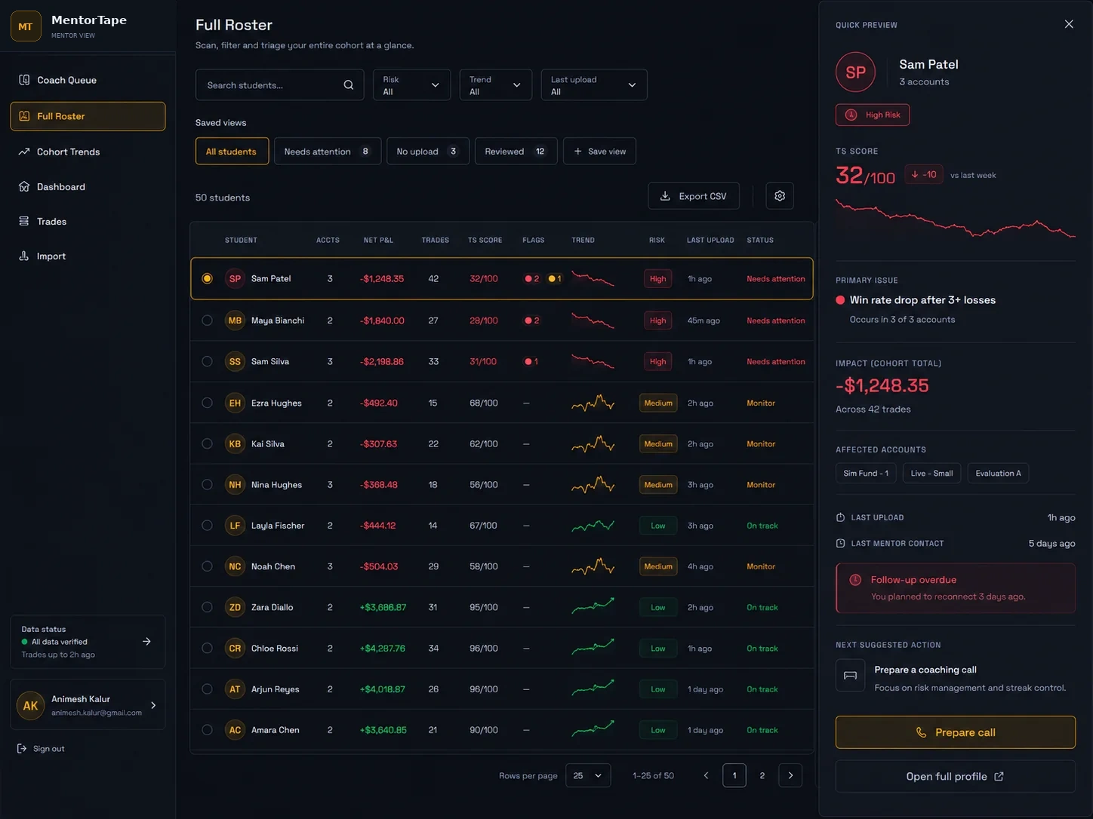
Task: Open the Last upload filter dropdown
Action: pyautogui.click(x=594, y=85)
